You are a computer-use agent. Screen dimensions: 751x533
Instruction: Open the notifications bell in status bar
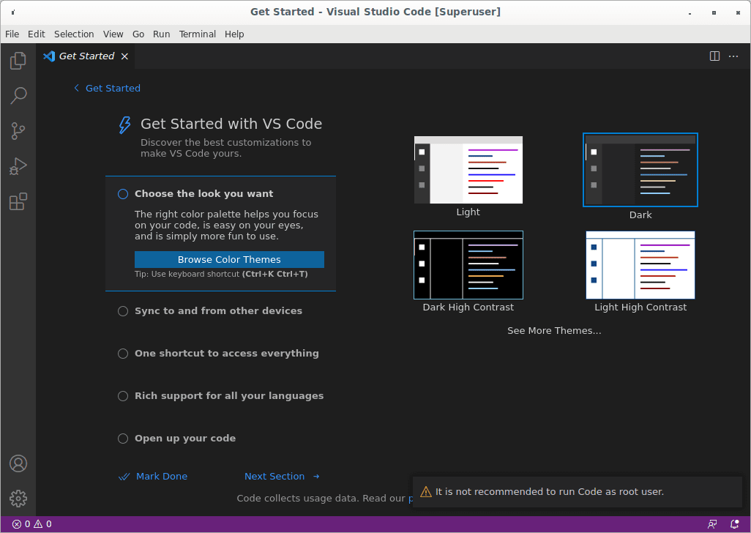(734, 524)
